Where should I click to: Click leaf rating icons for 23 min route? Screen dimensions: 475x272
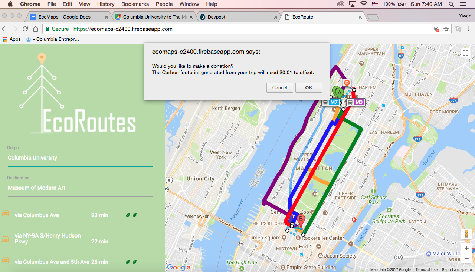pos(131,215)
